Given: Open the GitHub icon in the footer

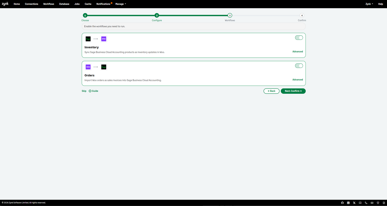Looking at the screenshot, I should 342,203.
